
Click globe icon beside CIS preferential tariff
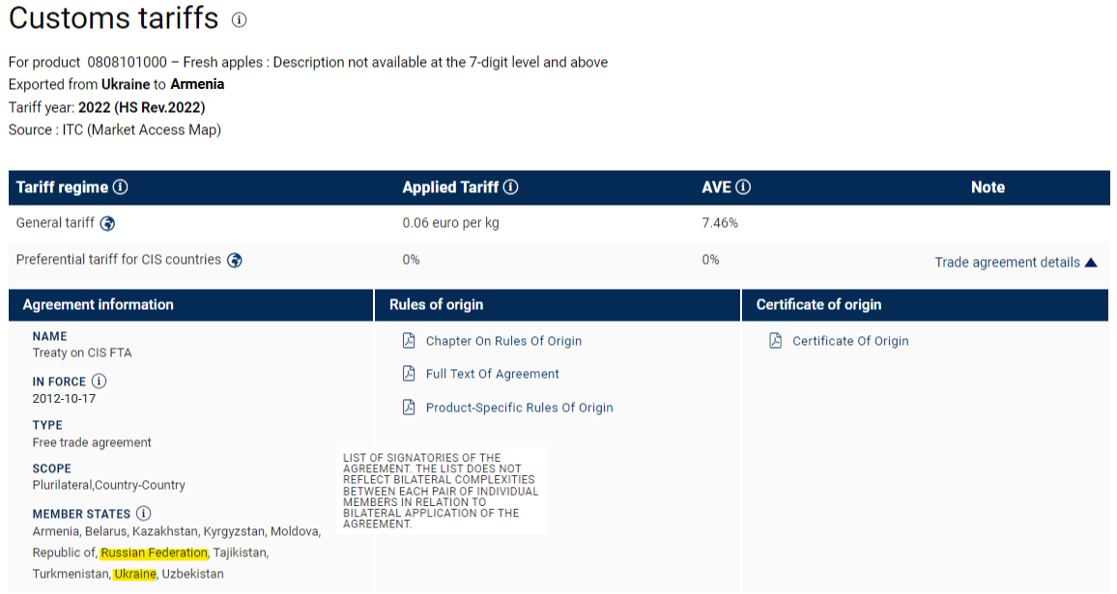[x=234, y=260]
